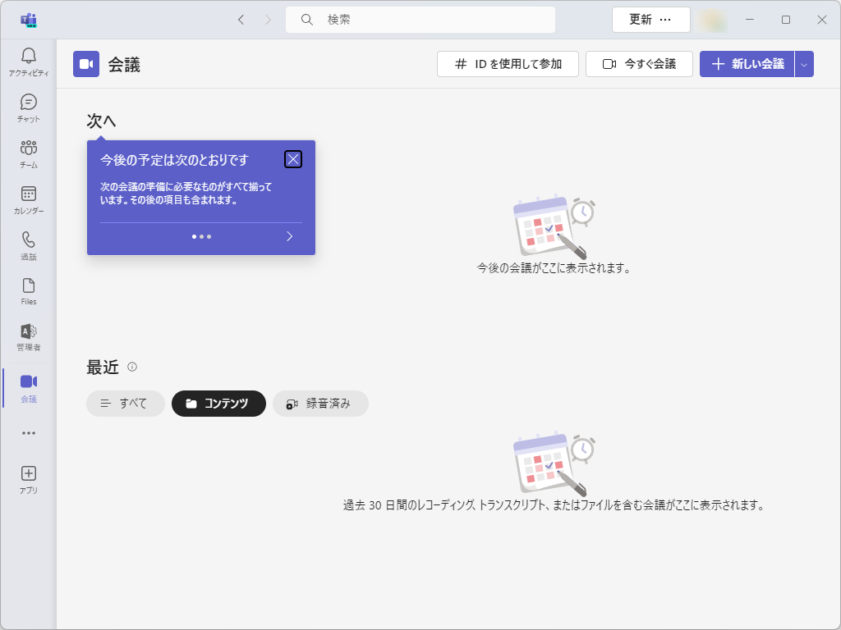
Task: Start an instant meeting with 今すぐ会議
Action: (639, 63)
